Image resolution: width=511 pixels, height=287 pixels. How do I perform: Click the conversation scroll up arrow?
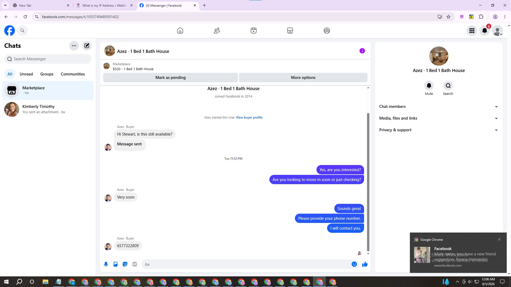click(x=368, y=88)
